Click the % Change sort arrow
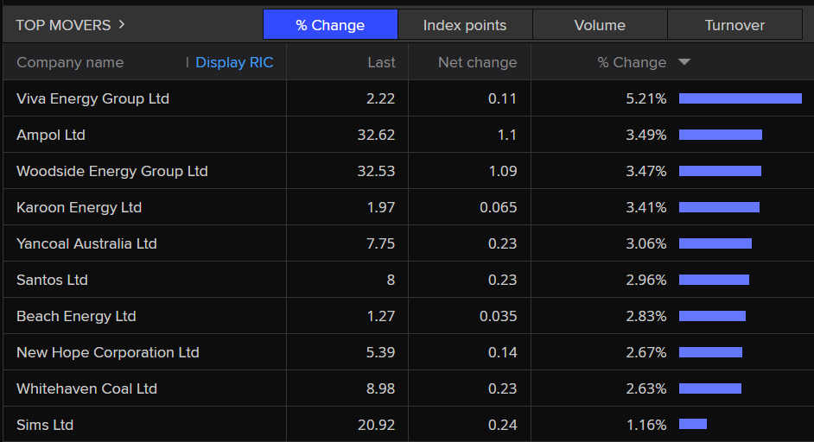 point(684,62)
